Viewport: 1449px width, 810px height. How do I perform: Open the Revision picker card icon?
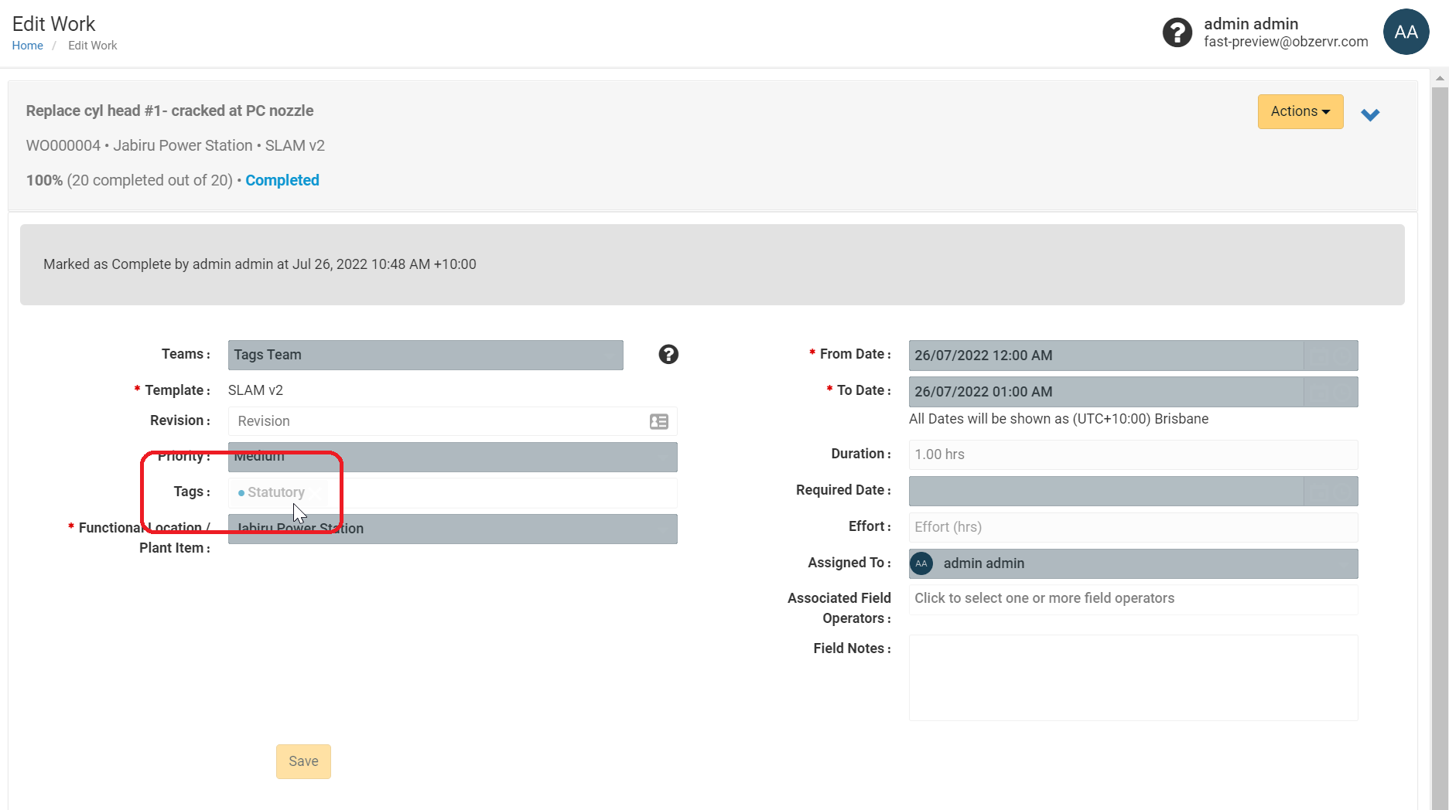(x=659, y=421)
